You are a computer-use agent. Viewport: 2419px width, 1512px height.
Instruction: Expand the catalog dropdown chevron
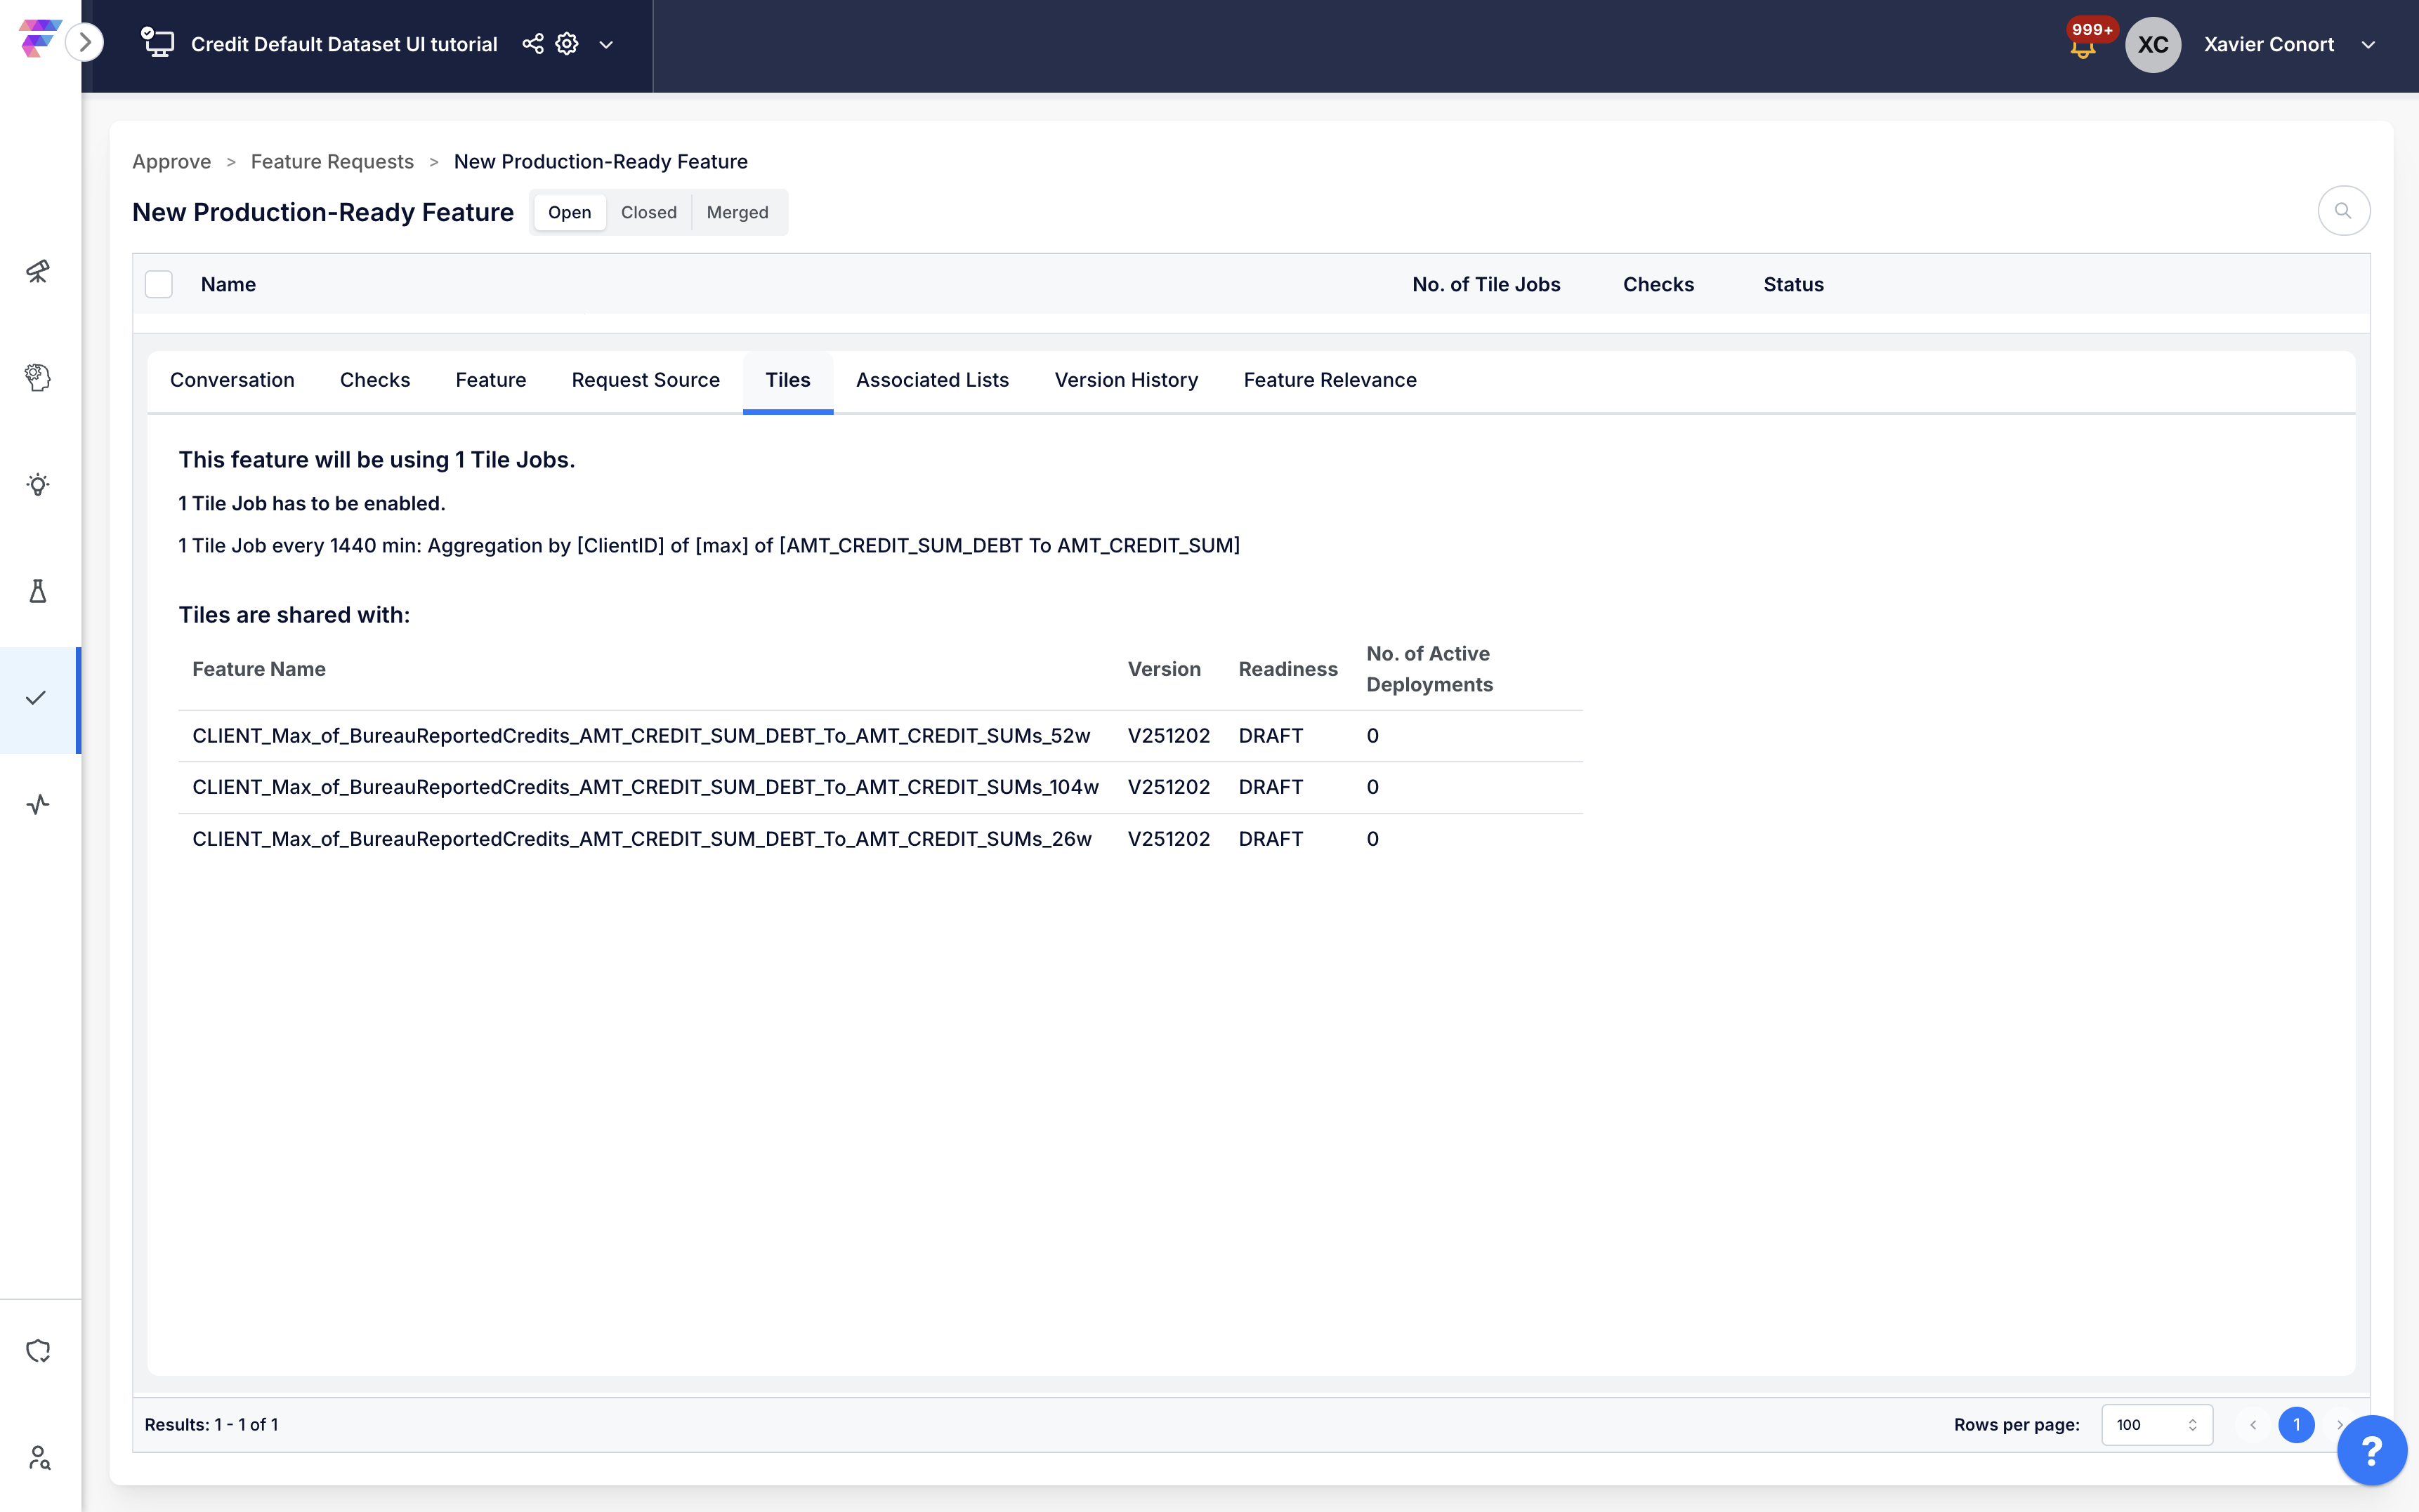(x=606, y=45)
